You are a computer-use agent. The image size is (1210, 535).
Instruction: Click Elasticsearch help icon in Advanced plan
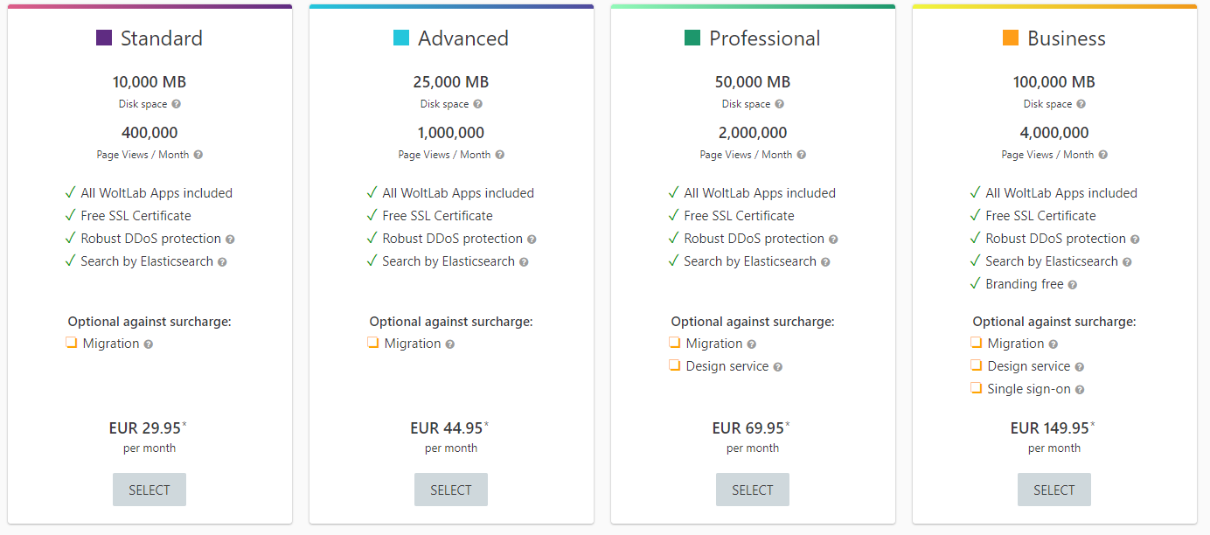pyautogui.click(x=524, y=262)
